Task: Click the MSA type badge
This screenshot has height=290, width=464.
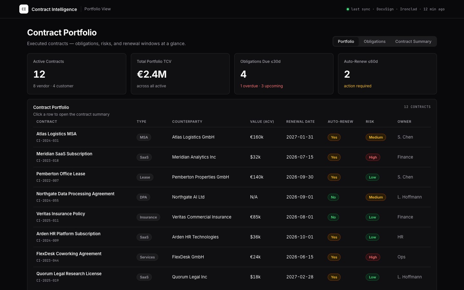Action: pyautogui.click(x=144, y=137)
